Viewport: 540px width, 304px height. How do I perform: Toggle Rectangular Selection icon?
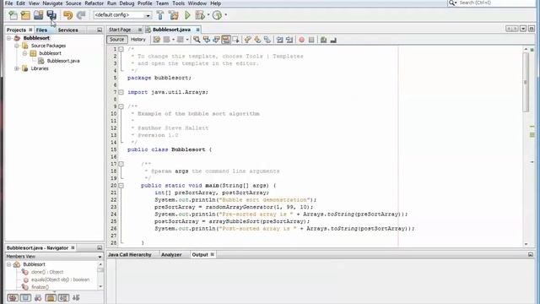(x=235, y=40)
